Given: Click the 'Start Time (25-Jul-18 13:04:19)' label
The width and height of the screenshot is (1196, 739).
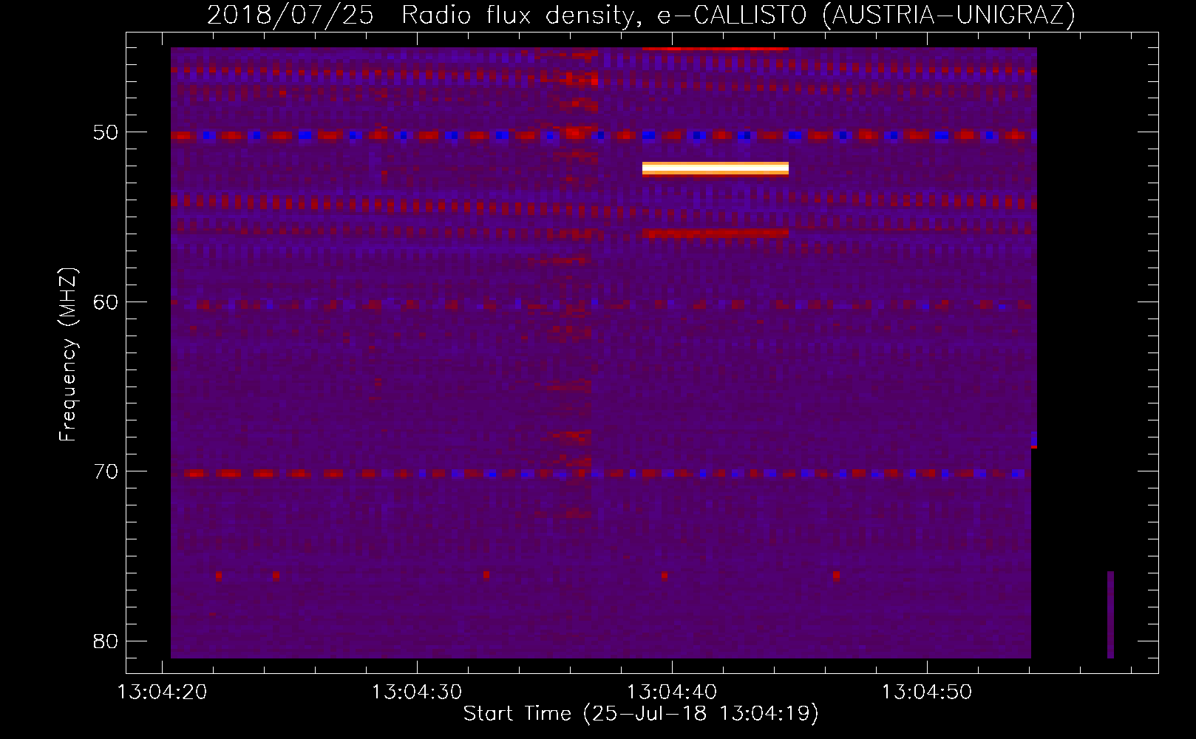Looking at the screenshot, I should (641, 714).
